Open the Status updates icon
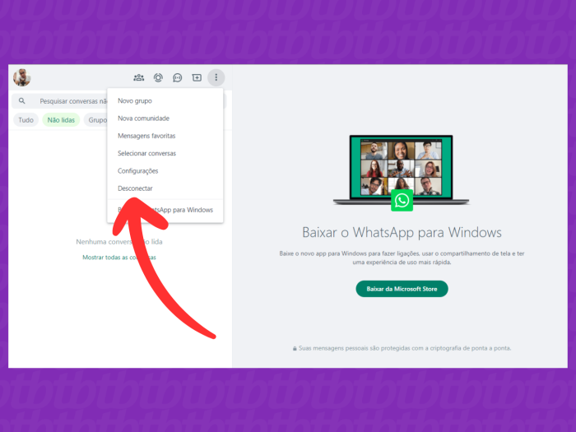 click(x=158, y=77)
